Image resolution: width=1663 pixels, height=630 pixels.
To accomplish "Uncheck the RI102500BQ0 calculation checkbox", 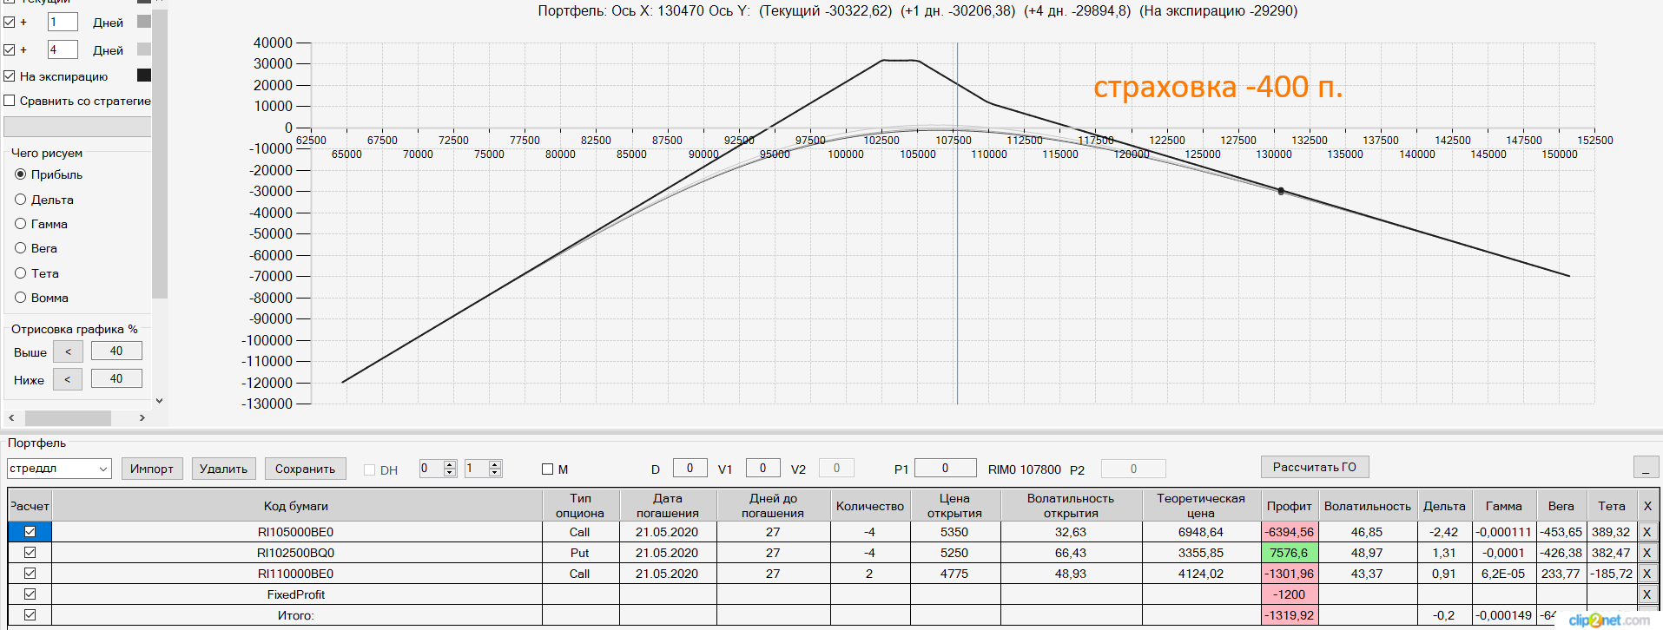I will point(30,553).
